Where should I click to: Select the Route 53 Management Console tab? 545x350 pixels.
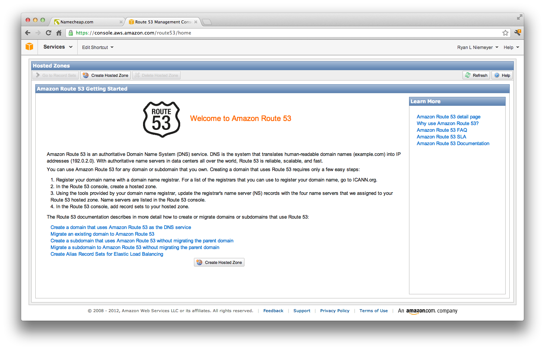point(162,22)
